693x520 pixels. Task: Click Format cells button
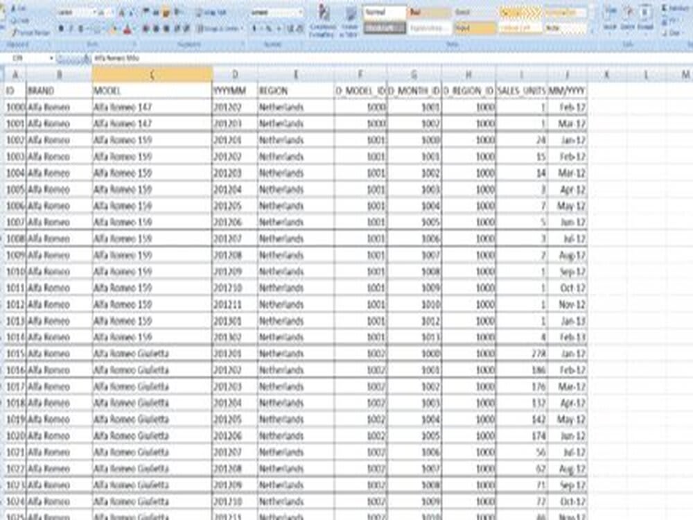click(645, 18)
